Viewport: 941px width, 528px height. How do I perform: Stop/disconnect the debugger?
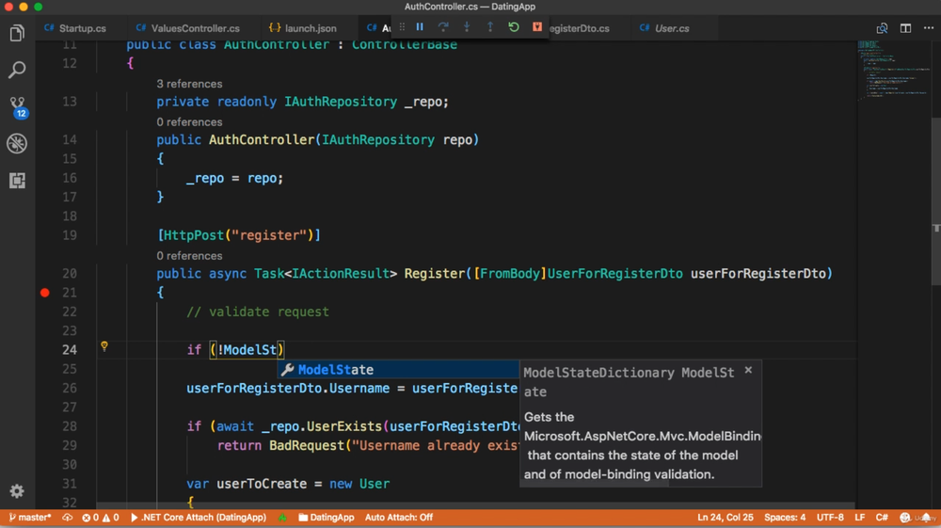[x=537, y=27]
